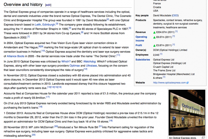This screenshot has height=139, width=208.
Task: Click the green increase arrow beside Operating income
Action: (154, 37)
